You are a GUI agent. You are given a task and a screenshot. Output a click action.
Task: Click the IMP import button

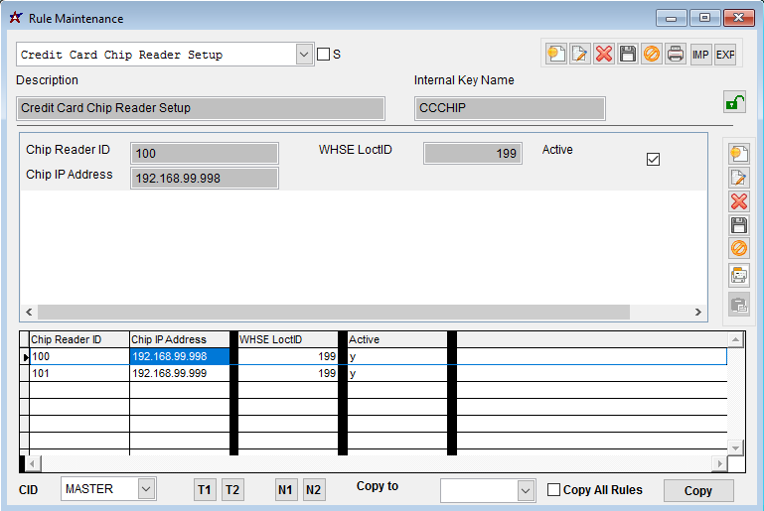pyautogui.click(x=701, y=55)
